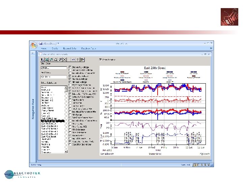Click the highlighted East 29th Street list entry
This screenshot has height=182, width=243.
(x=53, y=121)
